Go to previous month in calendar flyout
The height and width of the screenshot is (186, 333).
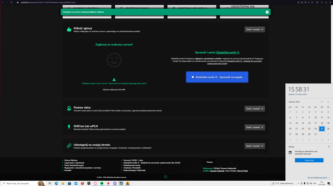(322, 102)
